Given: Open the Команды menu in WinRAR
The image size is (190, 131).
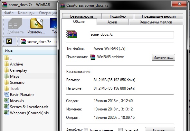Looking at the screenshot, I should (26, 13).
